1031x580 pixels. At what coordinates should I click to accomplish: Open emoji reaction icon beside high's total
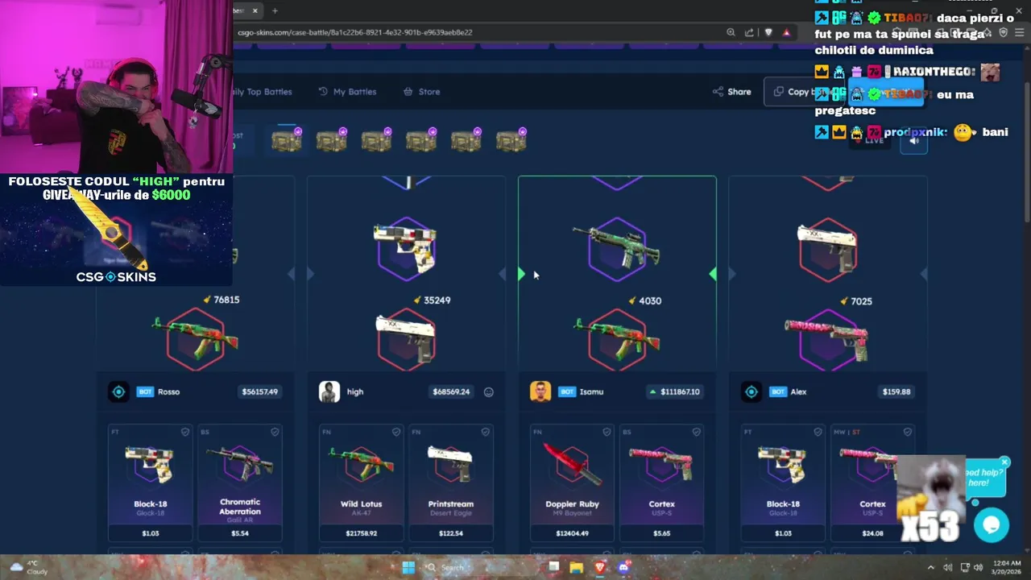[x=488, y=392]
